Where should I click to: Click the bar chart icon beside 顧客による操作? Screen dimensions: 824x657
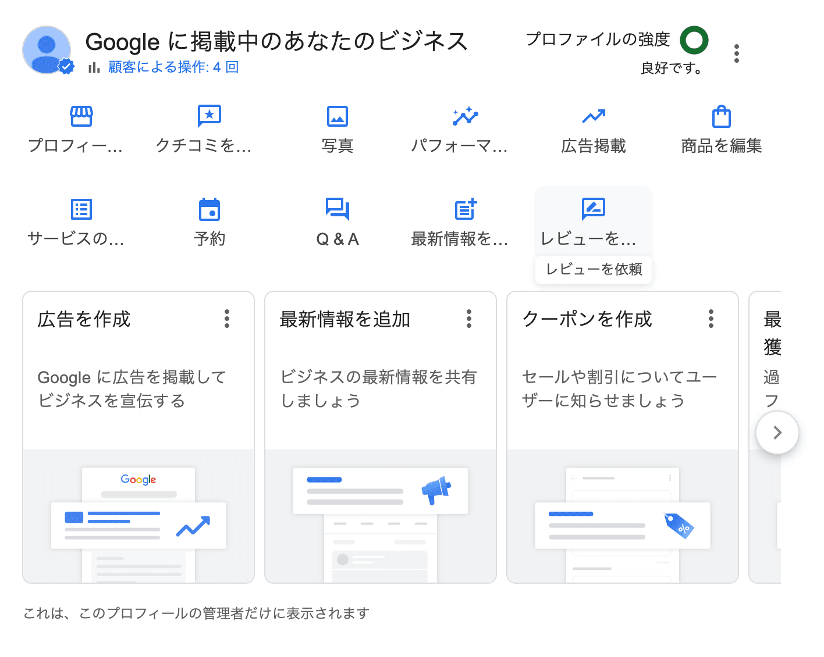(94, 67)
